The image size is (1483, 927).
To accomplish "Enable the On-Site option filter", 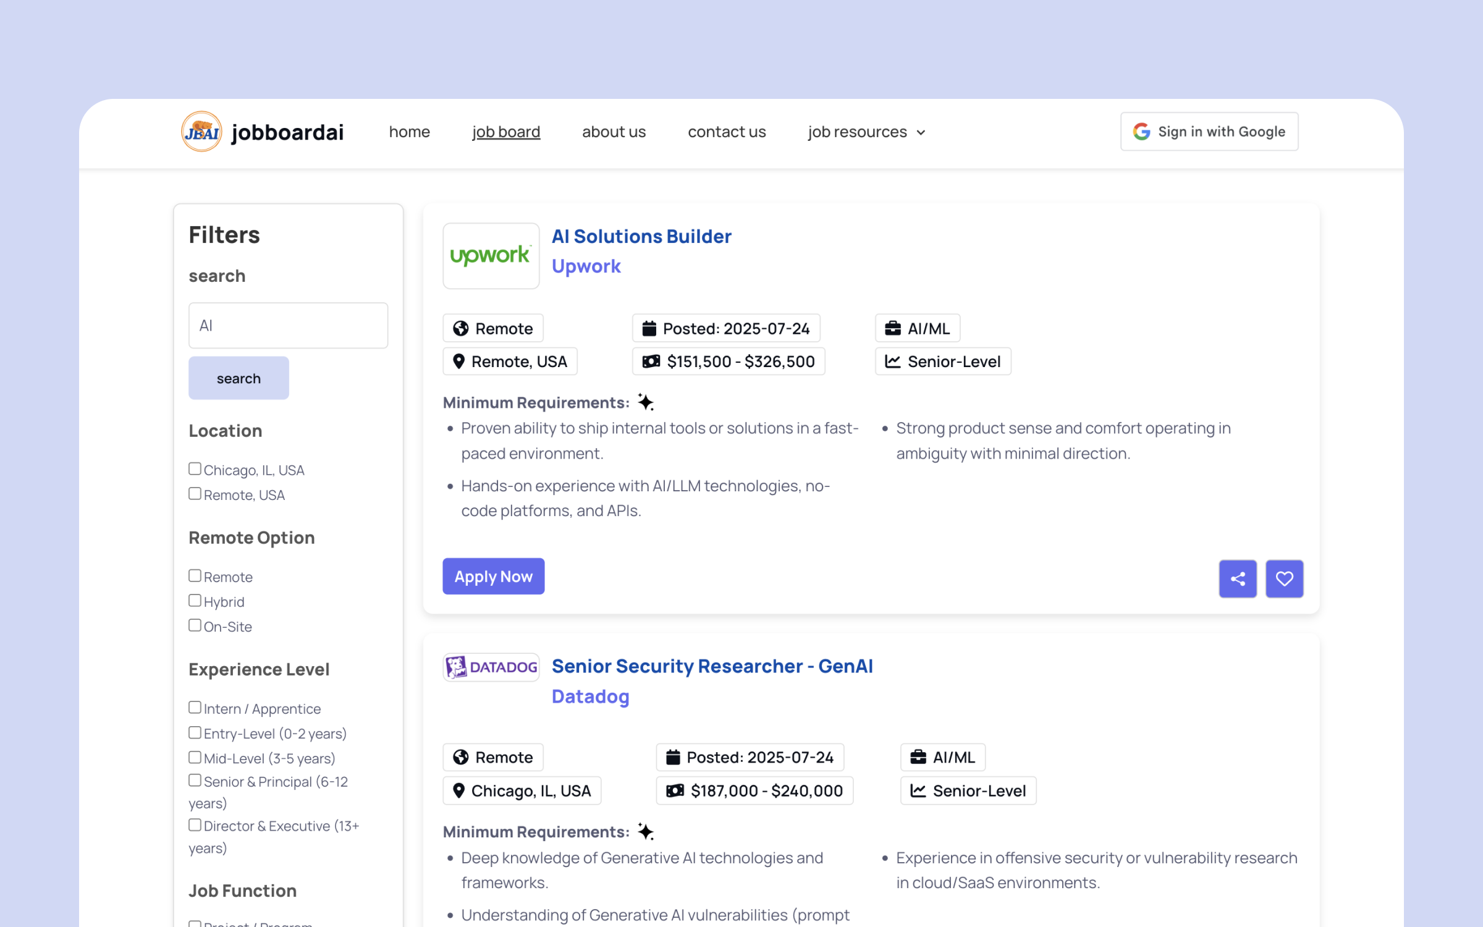I will click(x=195, y=625).
